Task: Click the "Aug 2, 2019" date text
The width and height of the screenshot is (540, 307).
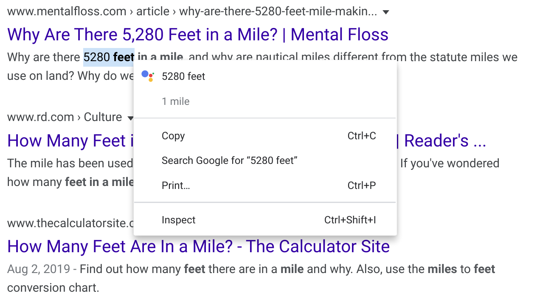Action: coord(38,269)
